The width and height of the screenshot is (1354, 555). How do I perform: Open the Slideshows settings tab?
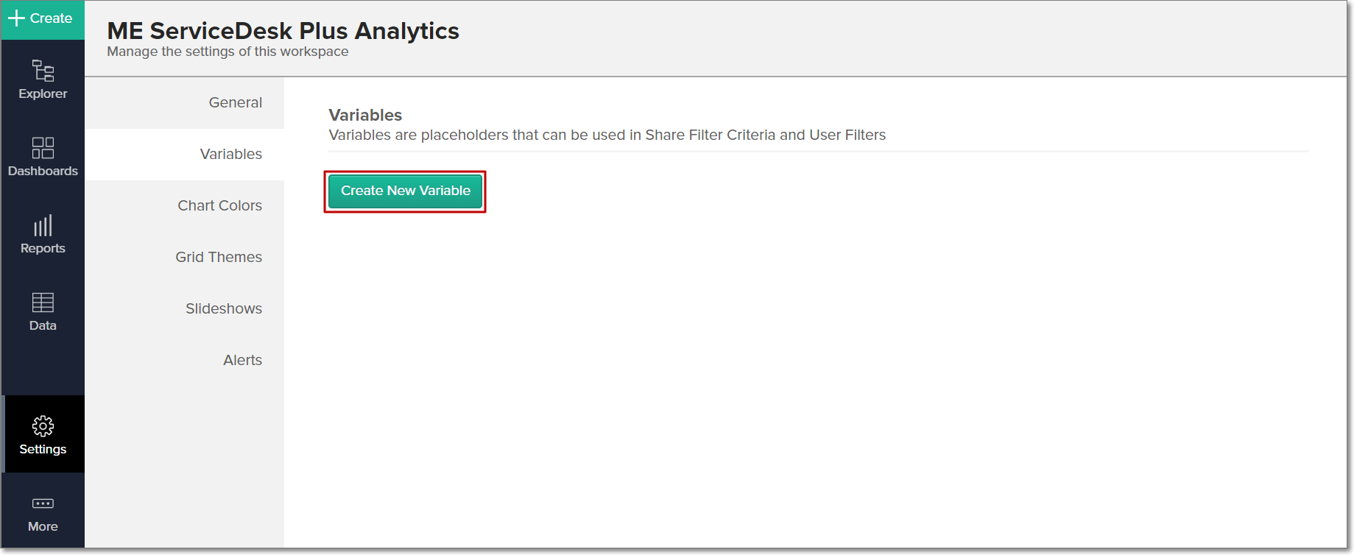coord(223,308)
